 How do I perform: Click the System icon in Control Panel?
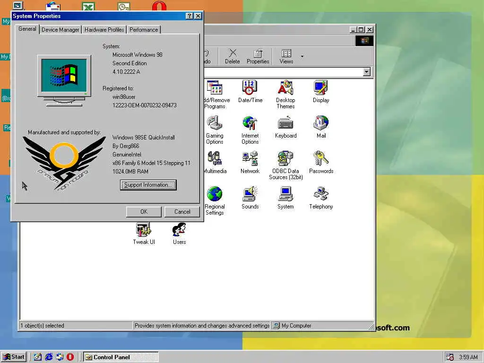pos(285,198)
